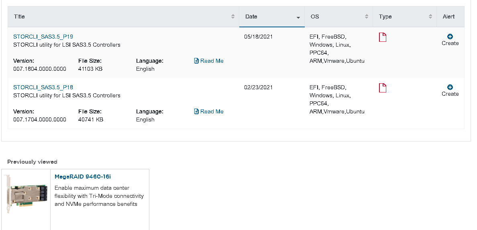Image resolution: width=477 pixels, height=230 pixels.
Task: Select the Alert column header
Action: tap(449, 16)
